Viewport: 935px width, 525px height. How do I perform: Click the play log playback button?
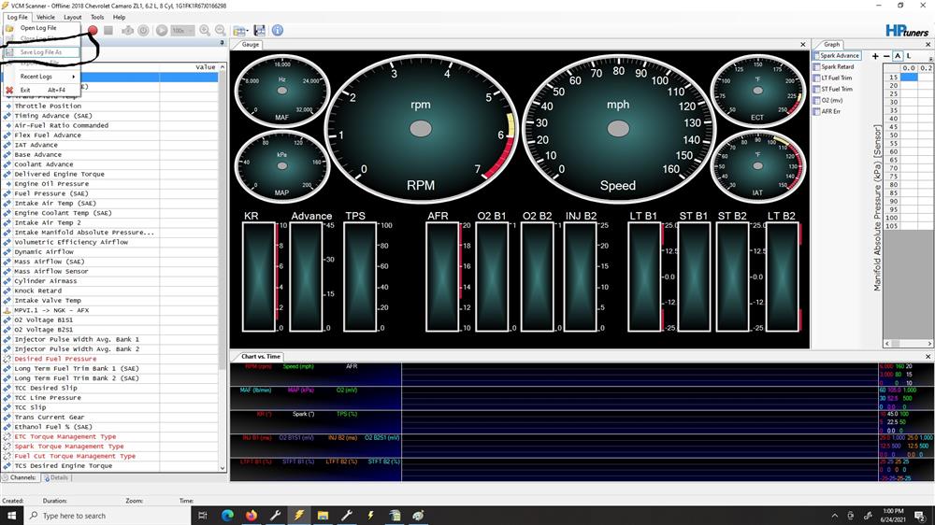coord(162,30)
